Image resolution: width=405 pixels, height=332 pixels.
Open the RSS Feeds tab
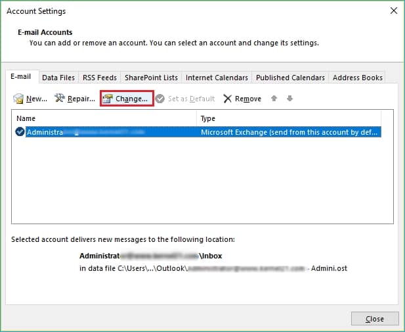coord(99,78)
